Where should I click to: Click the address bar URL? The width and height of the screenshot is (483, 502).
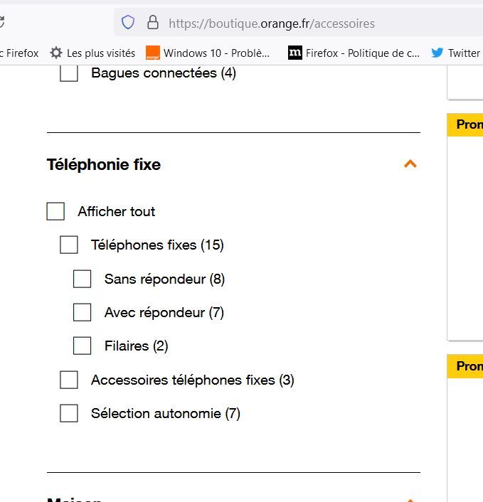pos(272,23)
